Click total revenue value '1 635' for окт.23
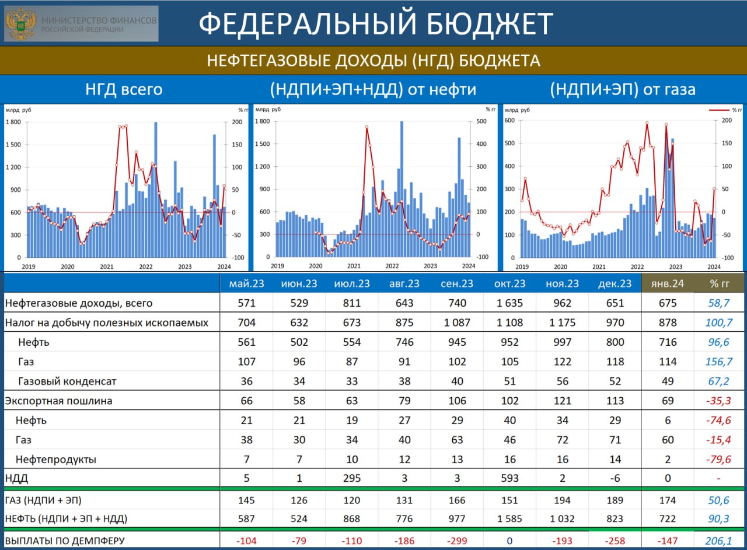747x550 pixels. pos(509,303)
